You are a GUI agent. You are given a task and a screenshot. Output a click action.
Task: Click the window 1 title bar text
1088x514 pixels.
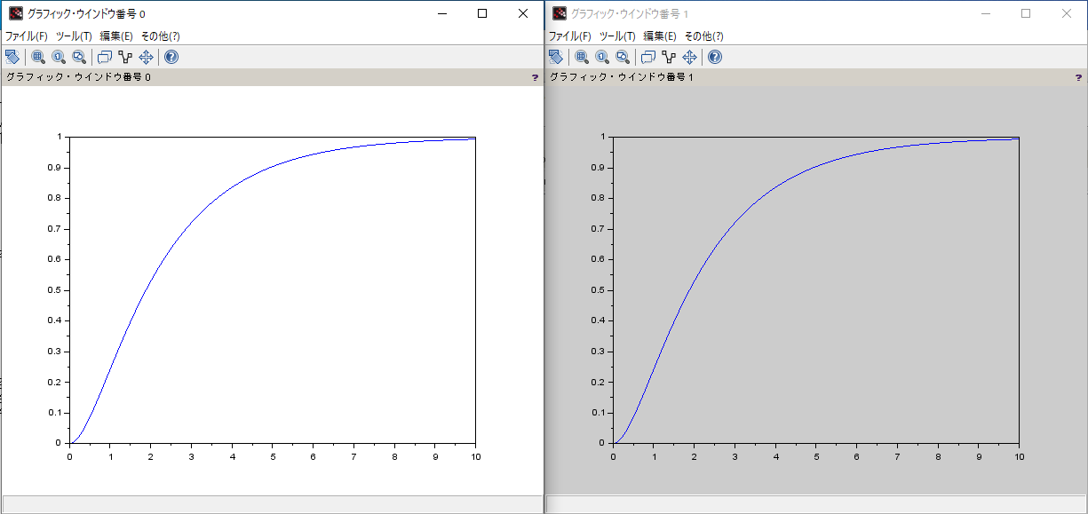pos(630,13)
